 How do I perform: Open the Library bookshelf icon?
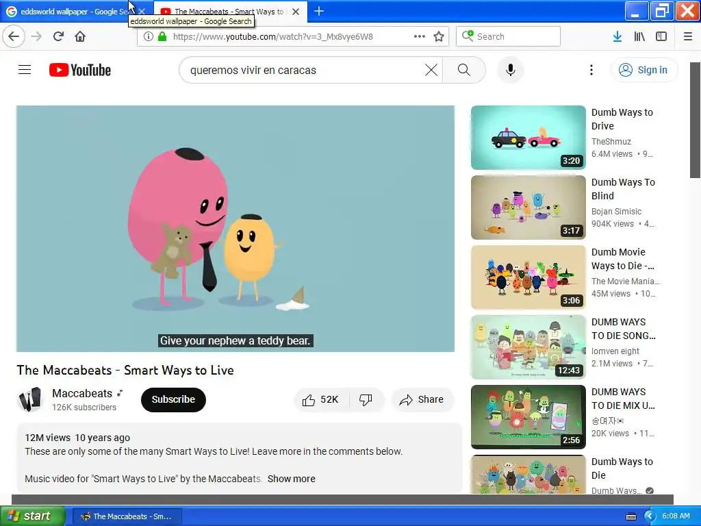click(x=639, y=36)
